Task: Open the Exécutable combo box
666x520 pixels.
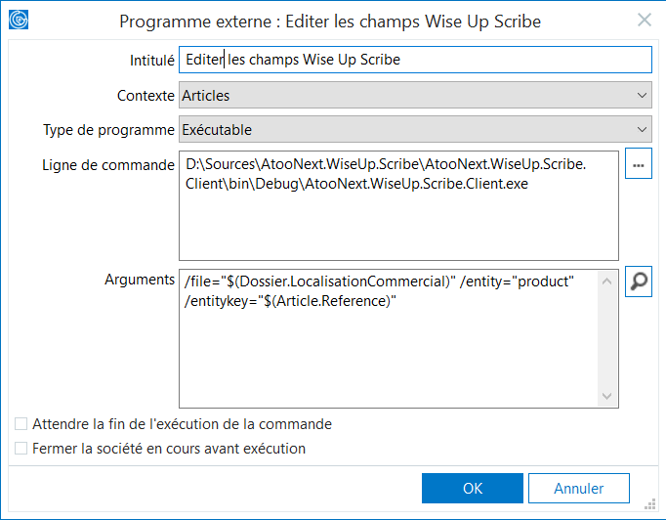Action: [x=415, y=129]
